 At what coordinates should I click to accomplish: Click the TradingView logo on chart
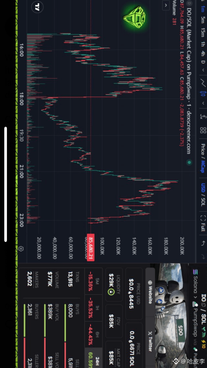pyautogui.click(x=37, y=7)
